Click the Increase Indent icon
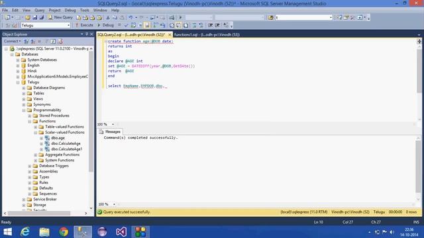 217,25
